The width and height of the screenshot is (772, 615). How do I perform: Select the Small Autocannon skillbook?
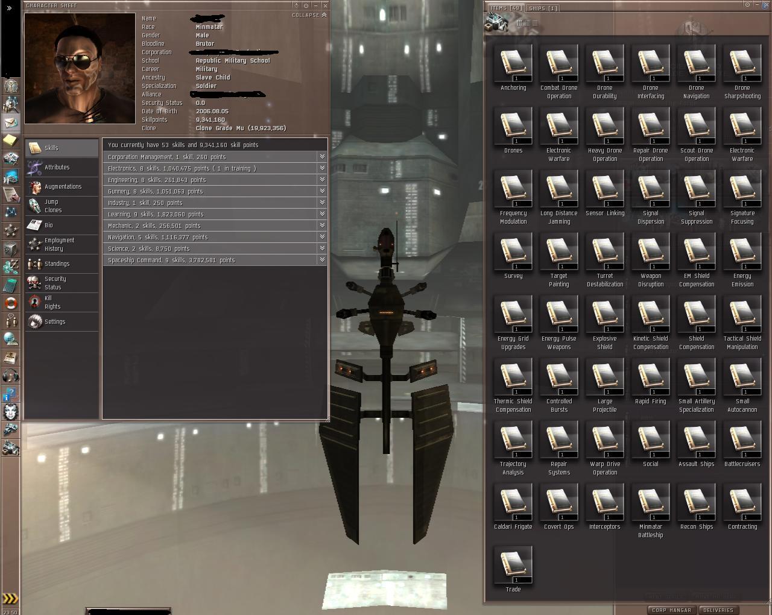point(742,386)
